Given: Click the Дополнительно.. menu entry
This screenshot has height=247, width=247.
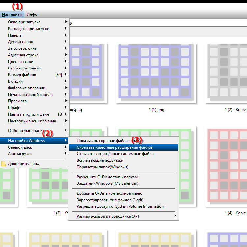Looking at the screenshot, I should [x=35, y=164].
